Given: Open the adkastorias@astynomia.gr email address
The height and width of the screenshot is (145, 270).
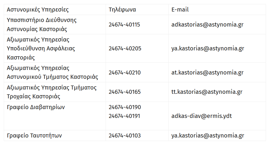Looking at the screenshot, I should [x=207, y=25].
